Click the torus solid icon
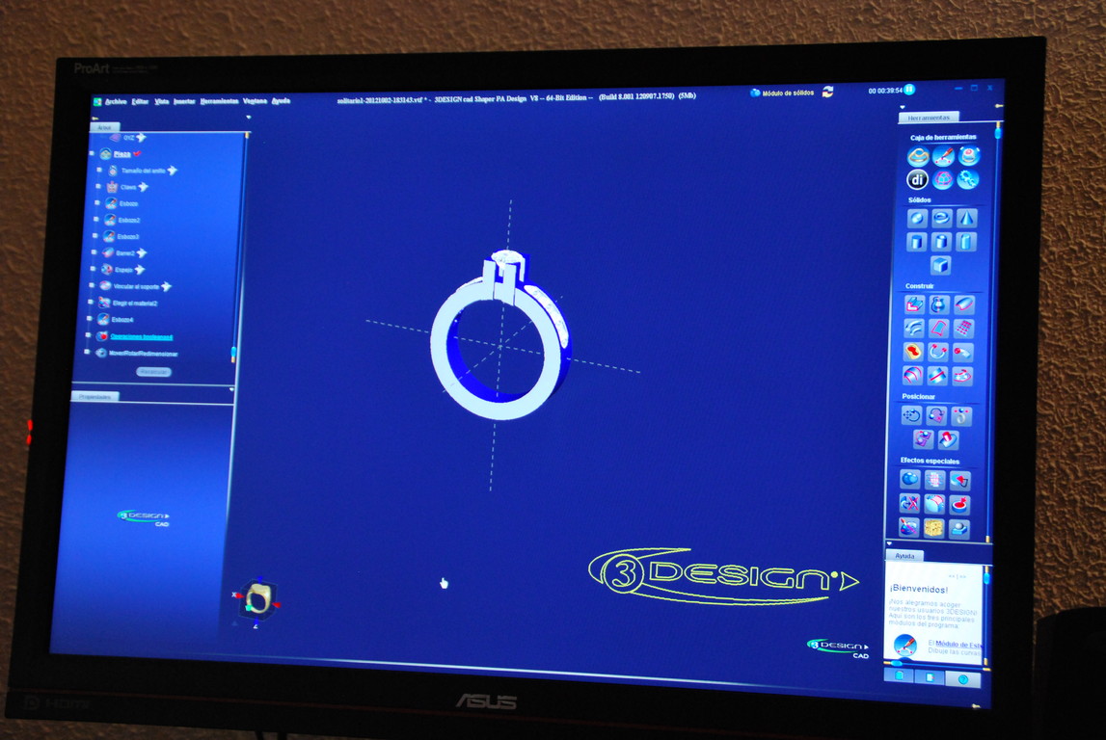Image resolution: width=1106 pixels, height=740 pixels. point(942,218)
